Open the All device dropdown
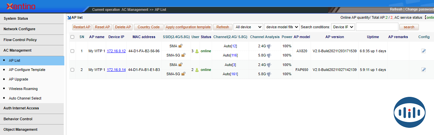This screenshot has height=135, width=434. point(248,27)
